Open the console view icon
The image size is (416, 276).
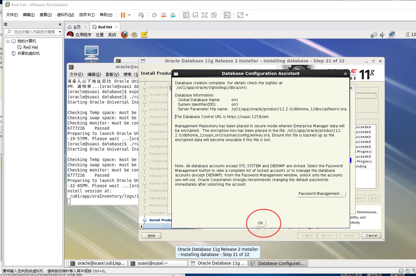(227, 15)
